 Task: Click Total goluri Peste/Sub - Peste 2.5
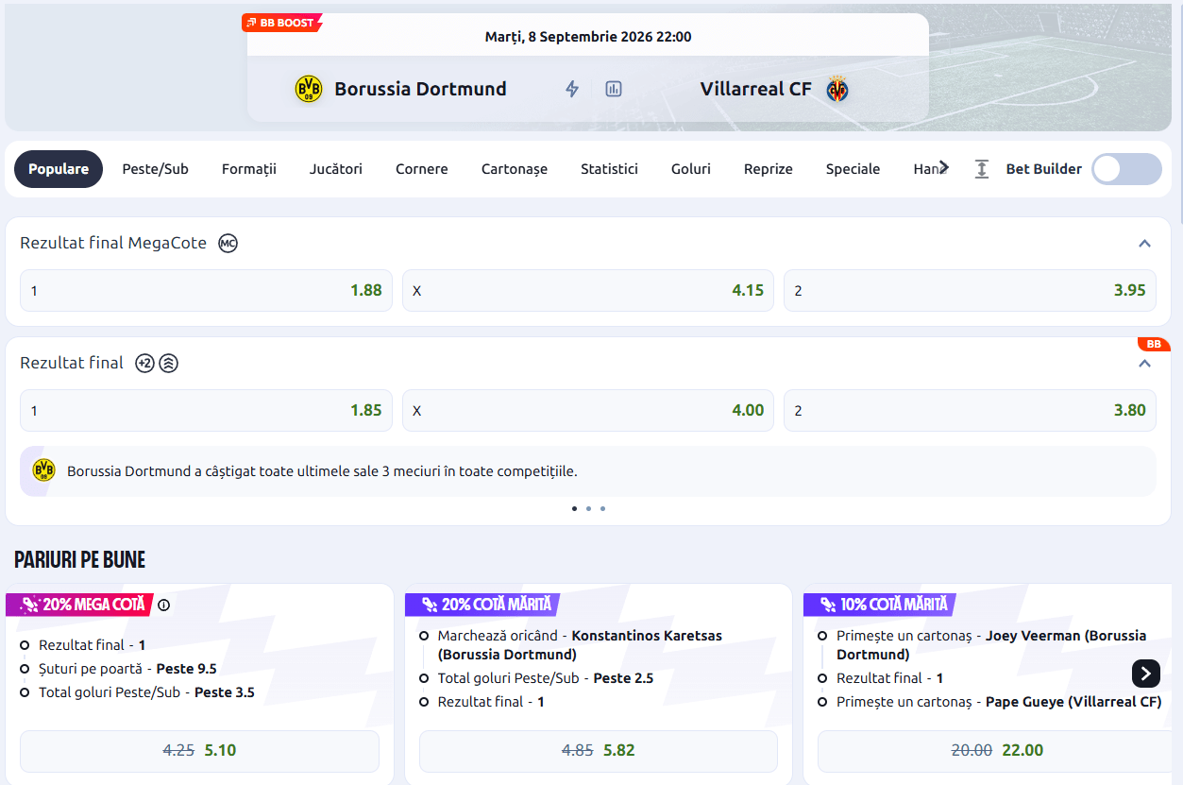point(546,678)
